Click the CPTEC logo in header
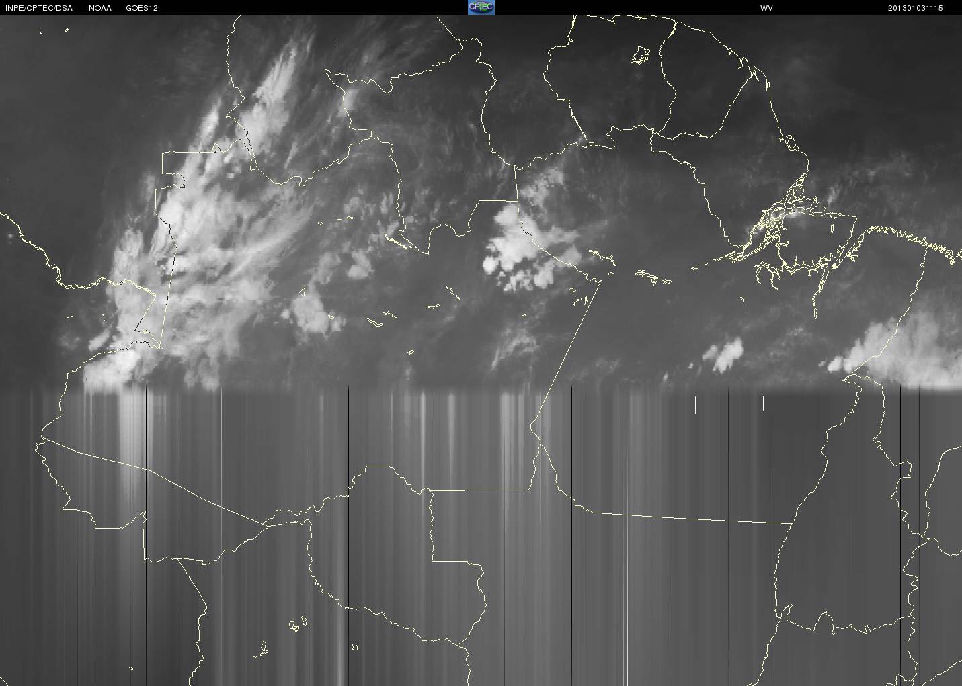Viewport: 962px width, 686px height. (x=481, y=7)
